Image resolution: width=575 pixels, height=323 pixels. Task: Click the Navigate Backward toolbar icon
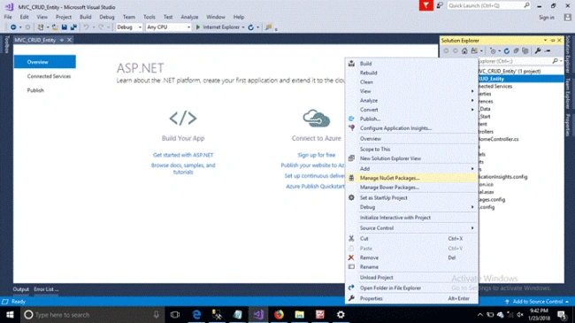point(13,27)
